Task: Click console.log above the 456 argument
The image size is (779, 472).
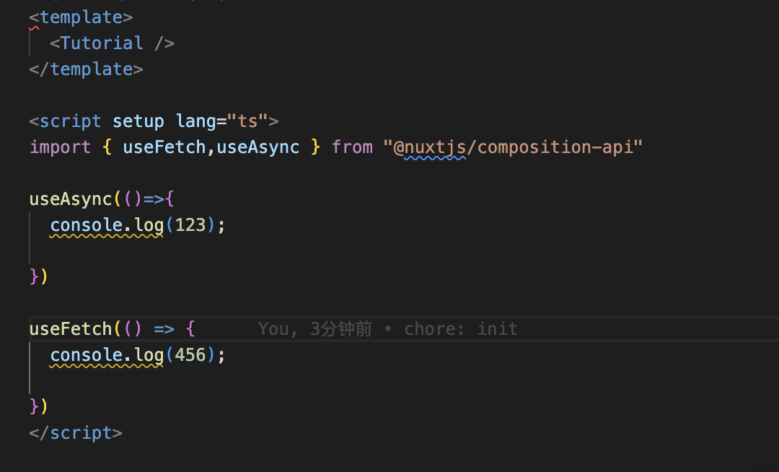Action: 107,355
